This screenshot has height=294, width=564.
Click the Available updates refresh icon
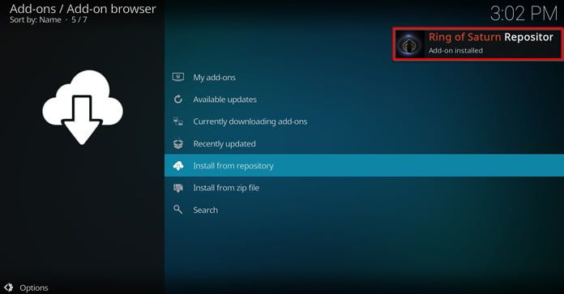pos(178,99)
